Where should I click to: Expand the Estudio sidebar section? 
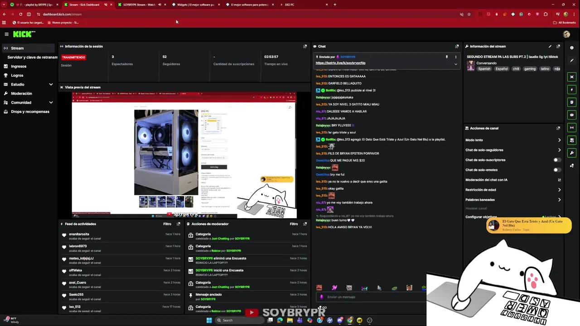click(51, 84)
